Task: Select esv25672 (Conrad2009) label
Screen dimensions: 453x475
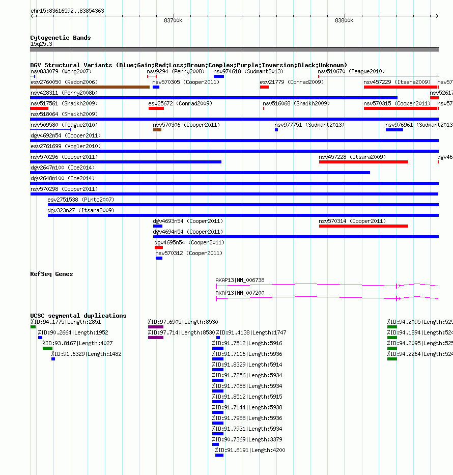Action: pyautogui.click(x=180, y=103)
